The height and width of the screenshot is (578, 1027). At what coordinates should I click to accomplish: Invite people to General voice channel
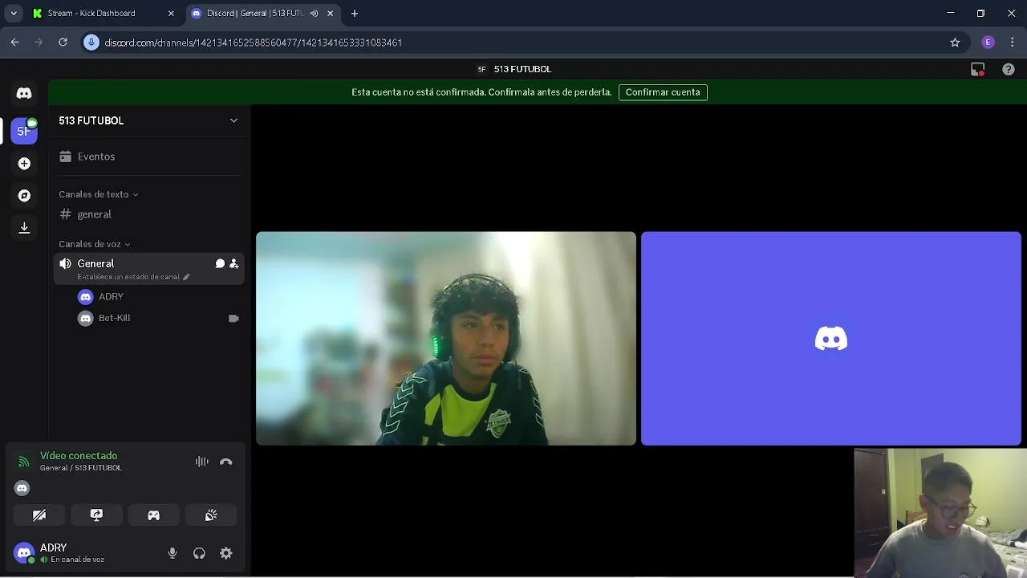point(234,263)
